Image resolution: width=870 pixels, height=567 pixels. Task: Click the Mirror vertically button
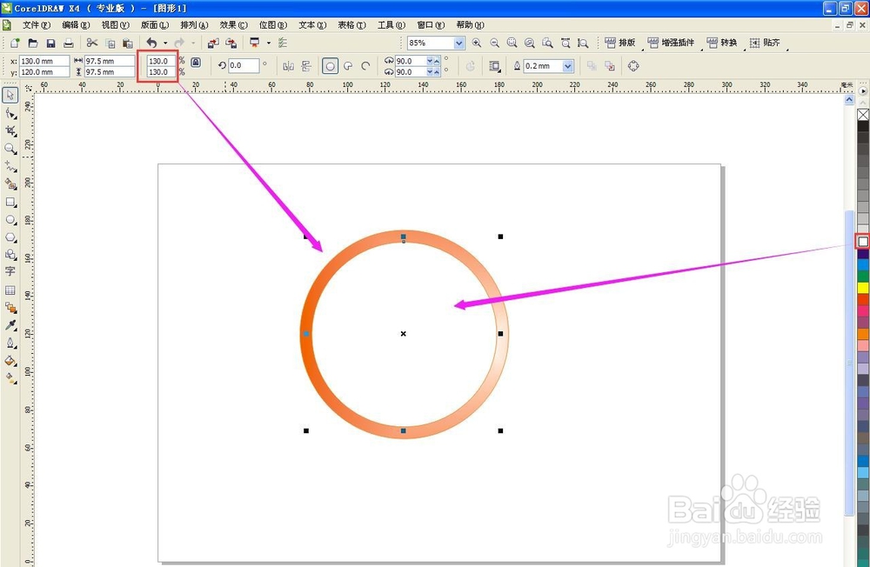tap(306, 66)
